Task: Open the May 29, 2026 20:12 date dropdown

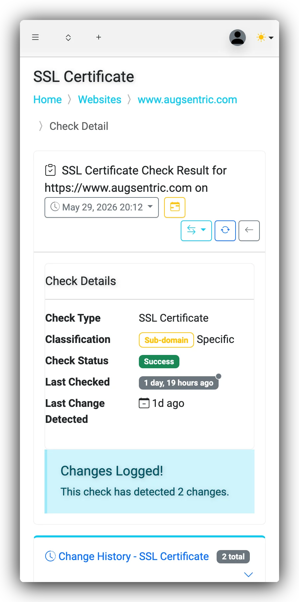Action: (102, 207)
